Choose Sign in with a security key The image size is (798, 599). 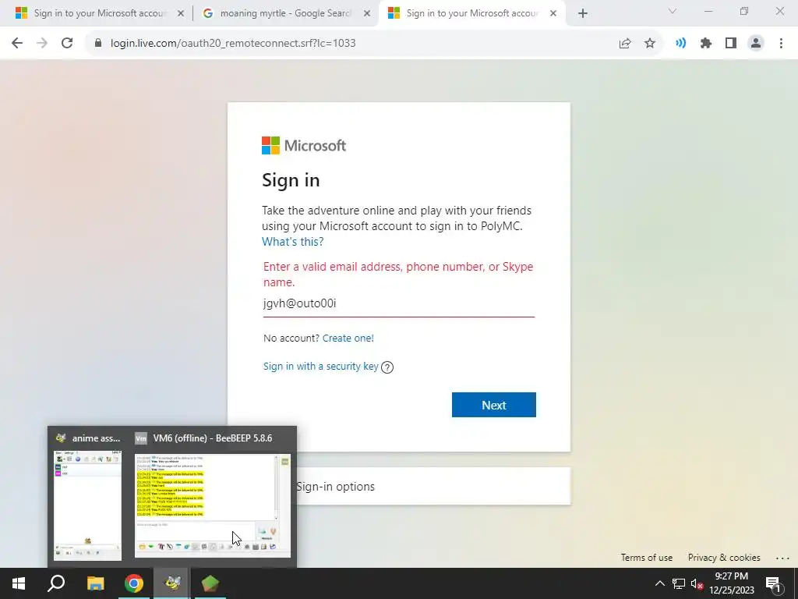(x=320, y=367)
